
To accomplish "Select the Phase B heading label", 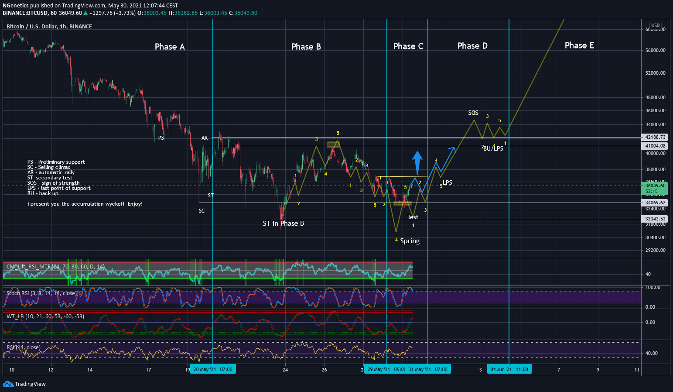I will (306, 47).
